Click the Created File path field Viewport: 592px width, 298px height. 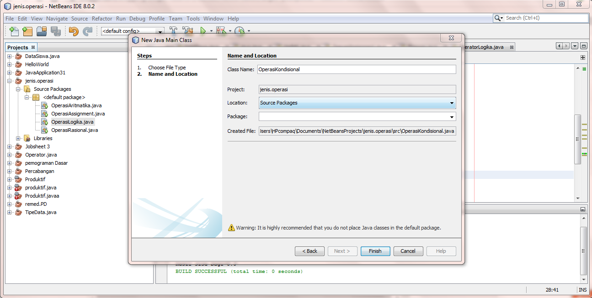(357, 131)
